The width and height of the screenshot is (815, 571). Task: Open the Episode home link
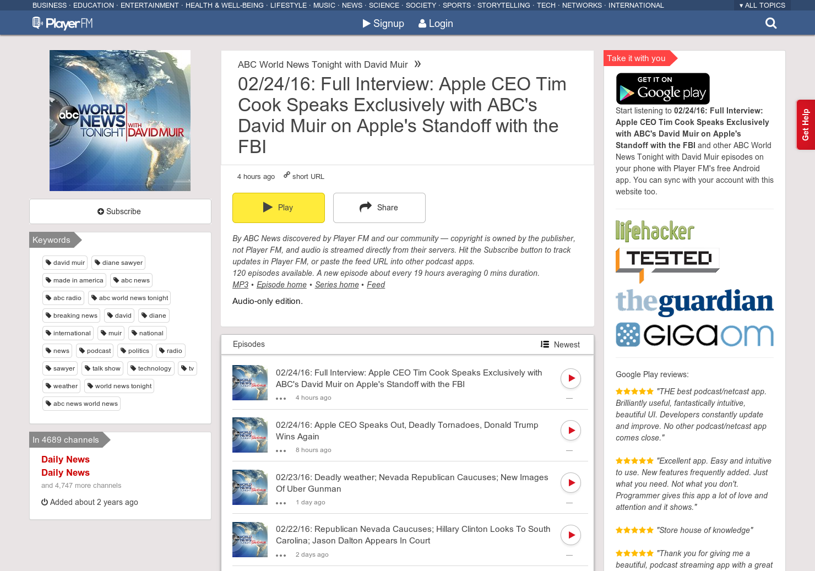pyautogui.click(x=281, y=285)
